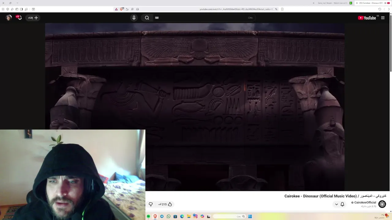392x220 pixels.
Task: Select the URL in the address bar
Action: [x=236, y=9]
